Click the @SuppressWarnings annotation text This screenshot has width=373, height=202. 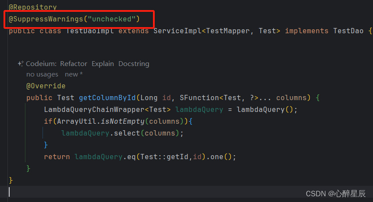(x=46, y=19)
